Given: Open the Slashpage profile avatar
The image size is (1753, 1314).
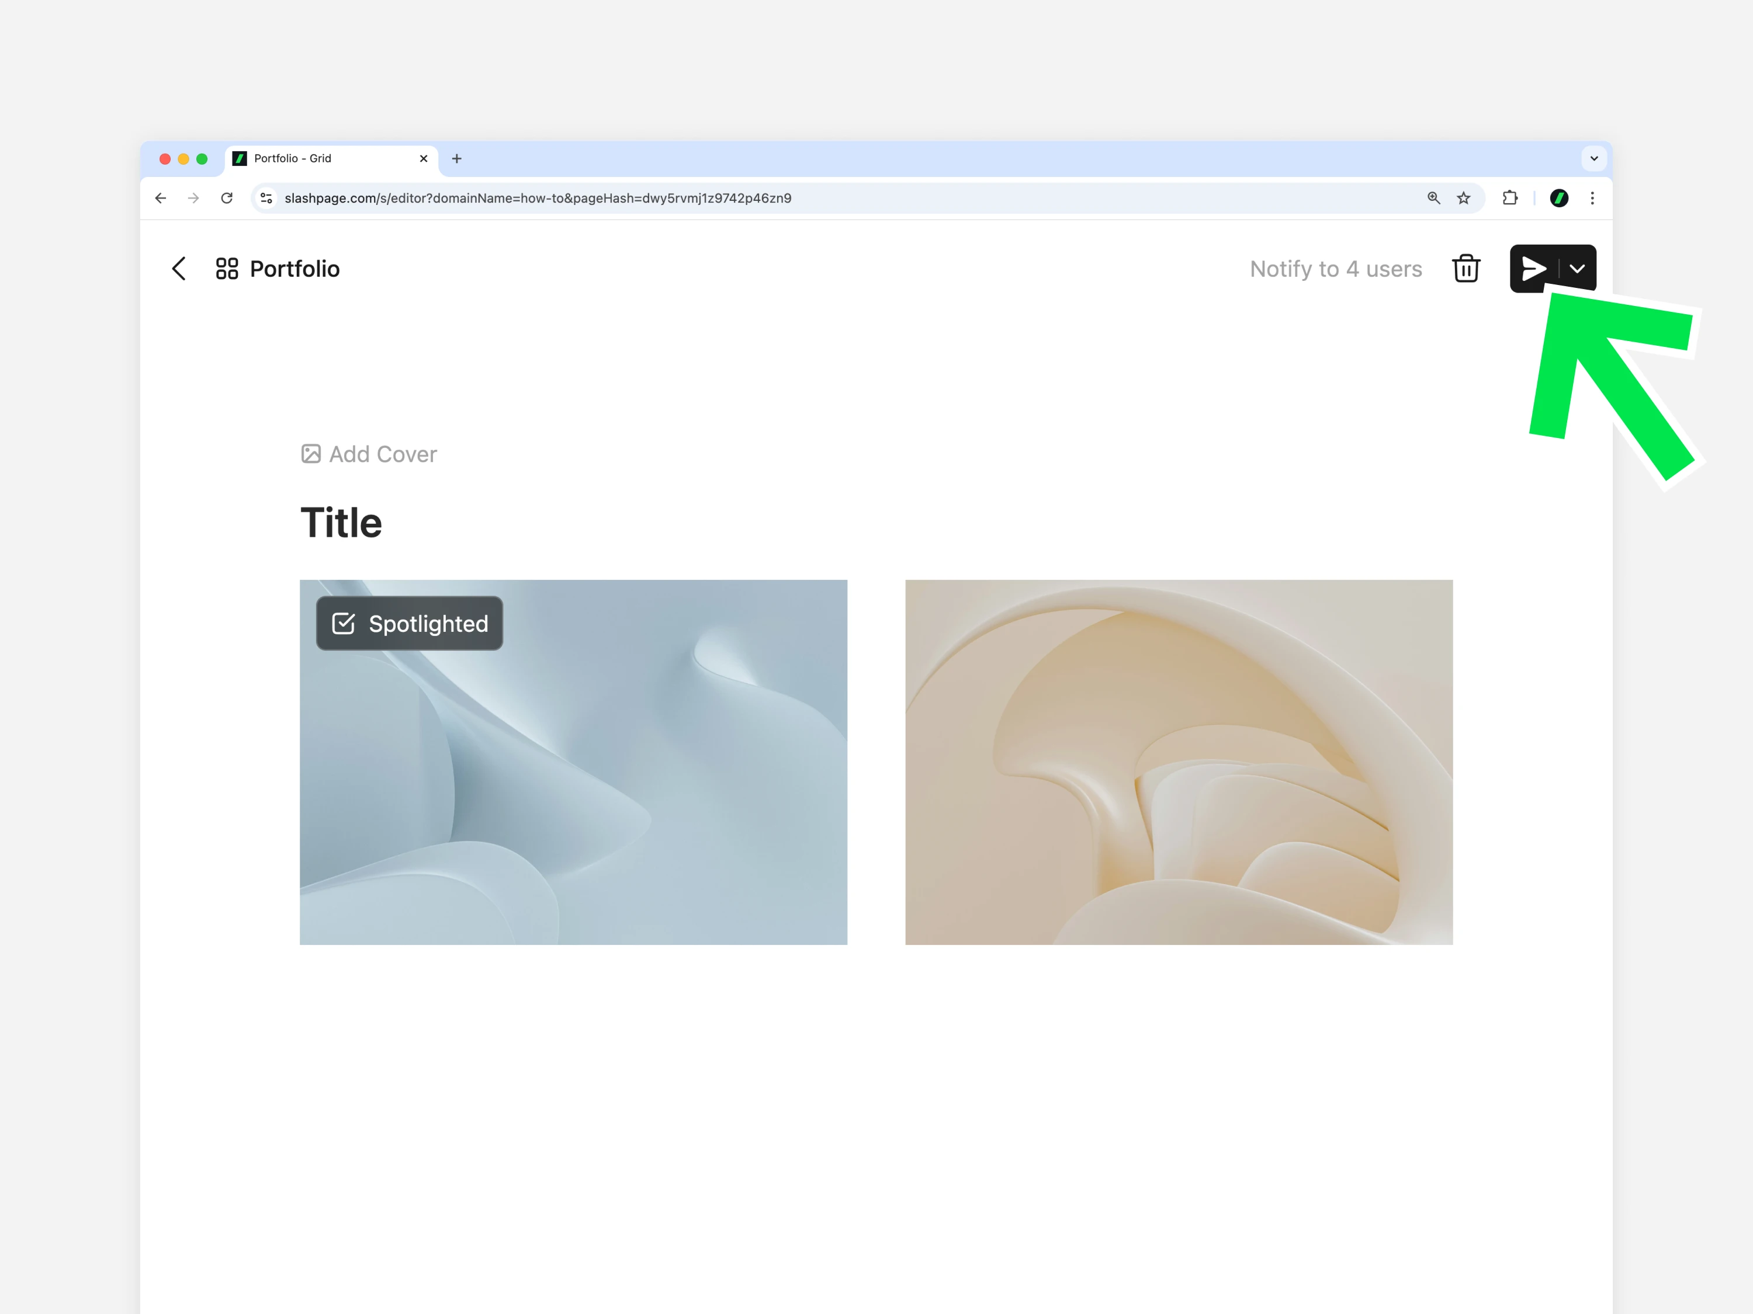Looking at the screenshot, I should (1559, 198).
